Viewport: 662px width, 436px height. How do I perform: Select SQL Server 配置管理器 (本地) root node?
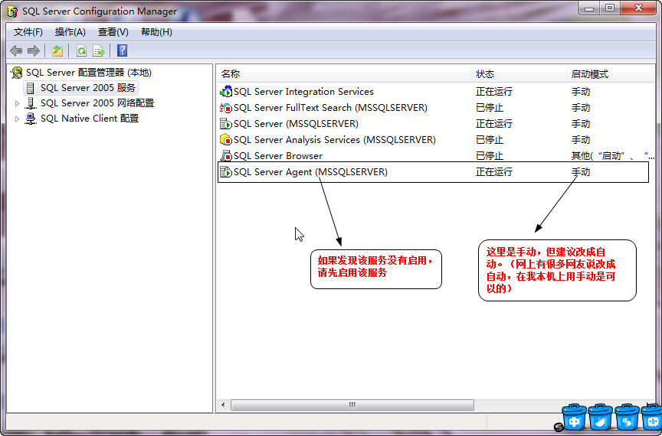[89, 73]
